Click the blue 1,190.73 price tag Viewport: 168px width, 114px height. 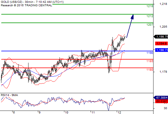click(161, 50)
